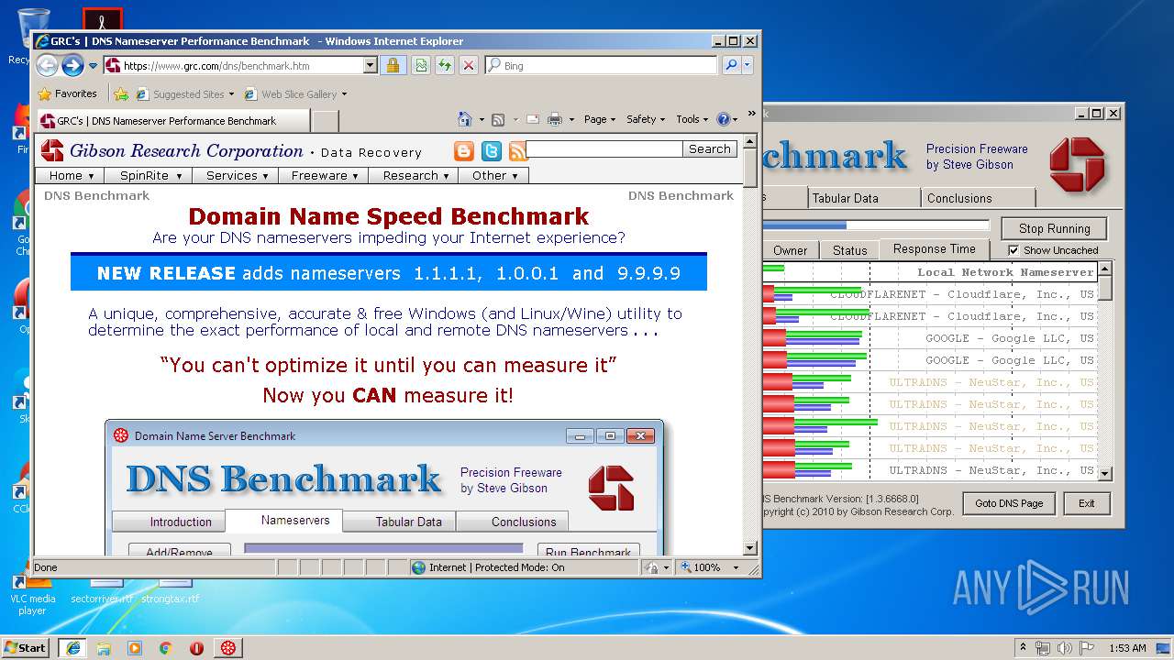Click the Exit button in DNS Benchmark
1174x660 pixels.
point(1087,503)
